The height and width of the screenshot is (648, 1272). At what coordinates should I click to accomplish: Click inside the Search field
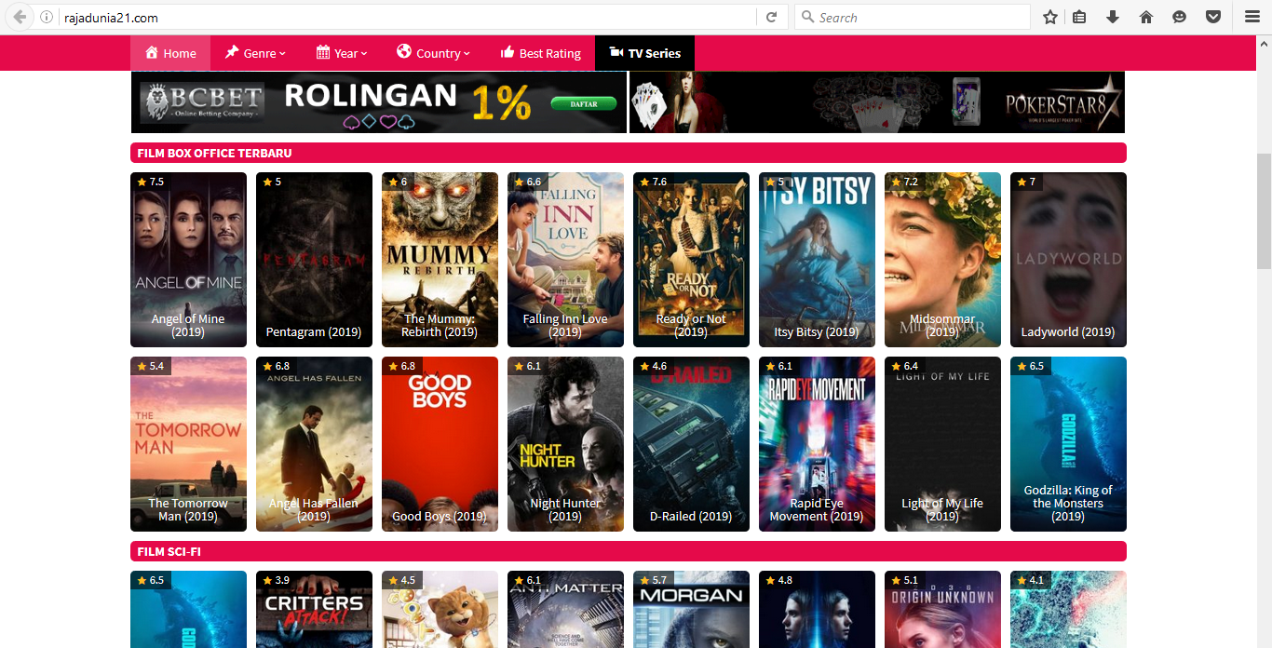point(913,16)
